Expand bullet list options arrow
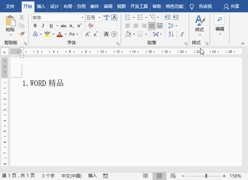This screenshot has width=248, height=180. click(x=134, y=17)
